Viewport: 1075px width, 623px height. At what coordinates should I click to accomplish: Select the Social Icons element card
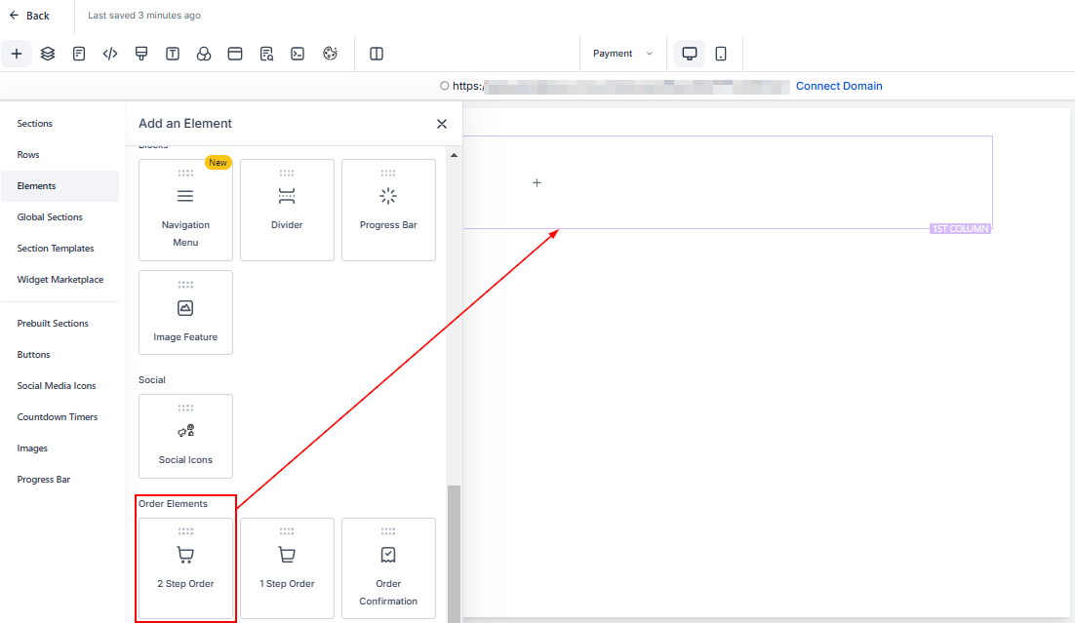[x=185, y=436]
